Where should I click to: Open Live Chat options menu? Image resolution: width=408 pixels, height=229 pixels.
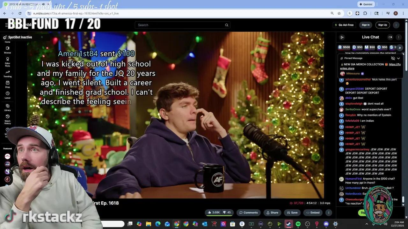(x=398, y=37)
